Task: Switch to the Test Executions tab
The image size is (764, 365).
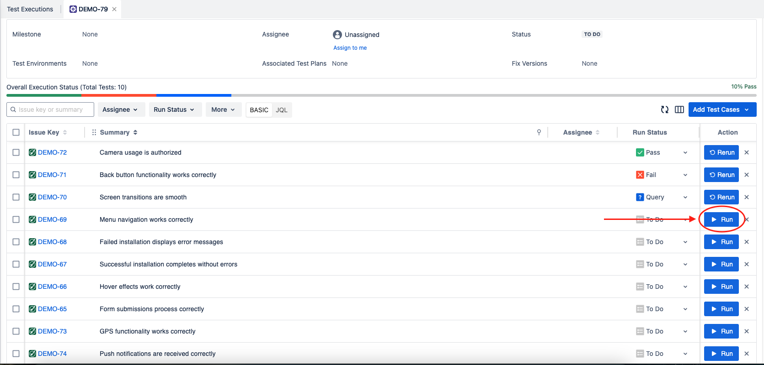Action: pyautogui.click(x=30, y=9)
